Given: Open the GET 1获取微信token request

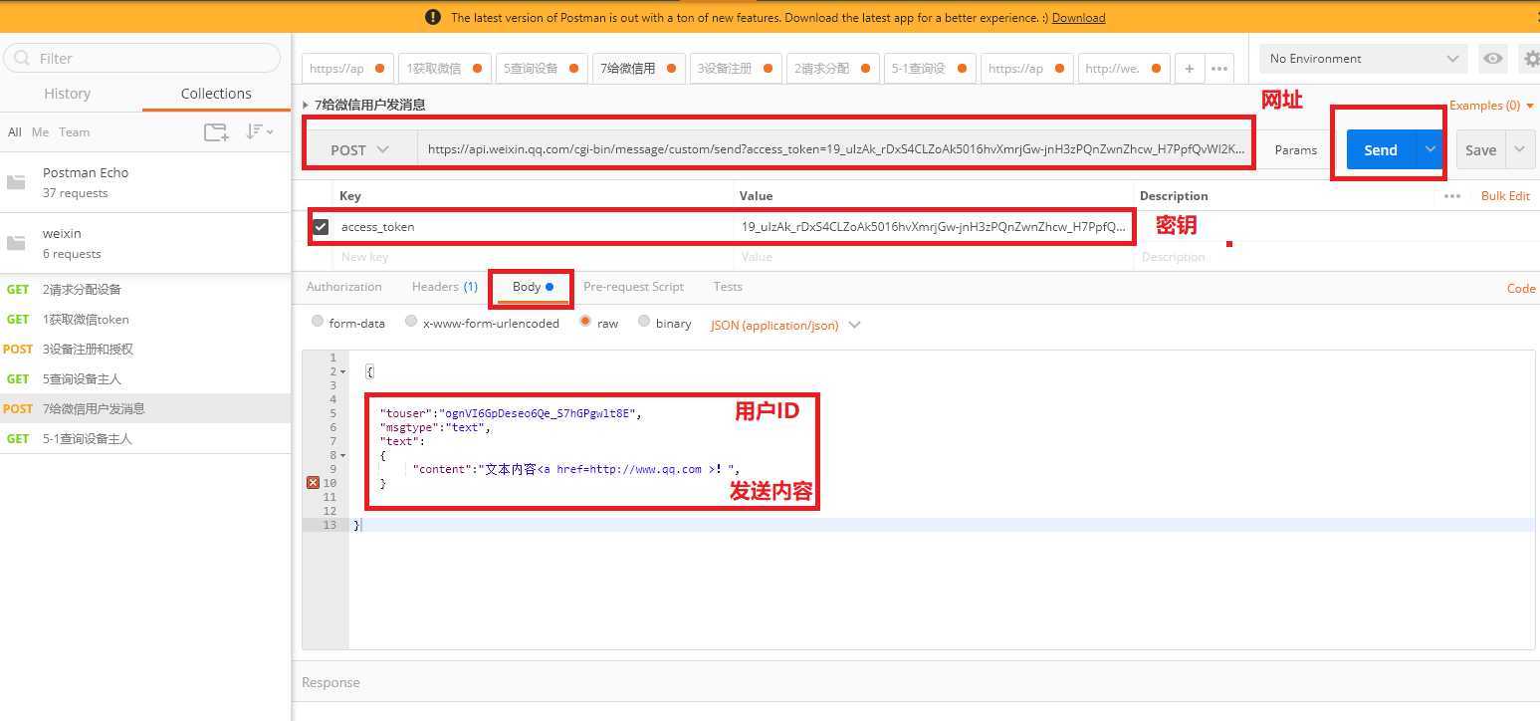Looking at the screenshot, I should [x=145, y=319].
